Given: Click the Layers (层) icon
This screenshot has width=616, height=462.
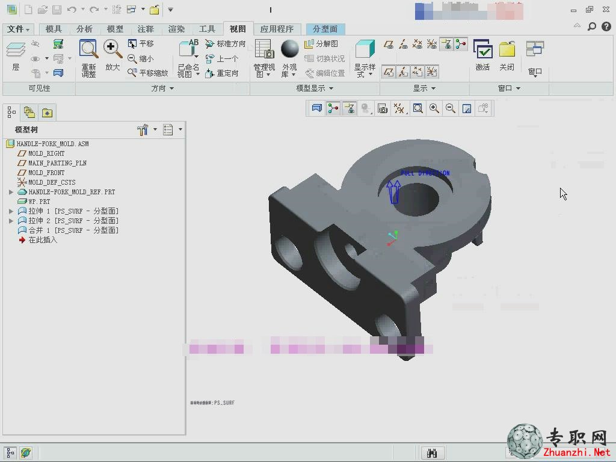Looking at the screenshot, I should [x=16, y=51].
